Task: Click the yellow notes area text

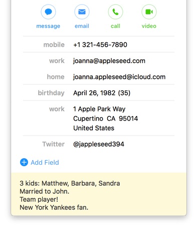Action: tap(70, 195)
